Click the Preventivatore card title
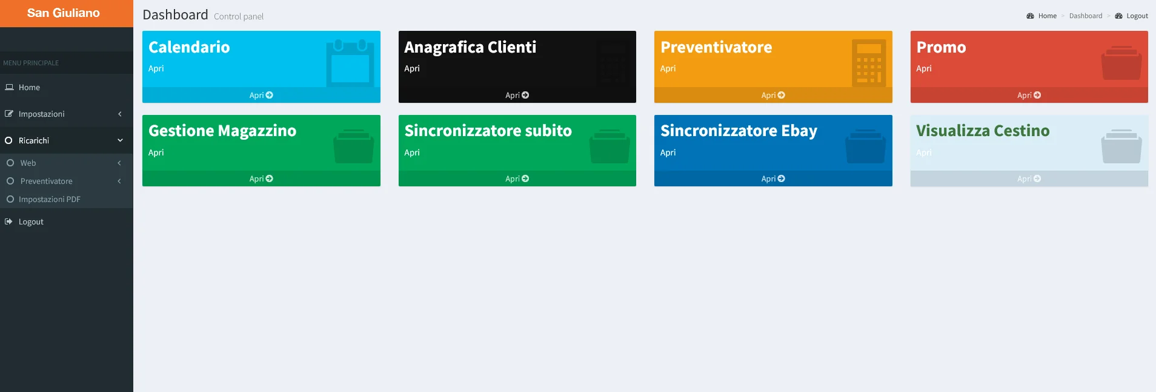 tap(716, 47)
